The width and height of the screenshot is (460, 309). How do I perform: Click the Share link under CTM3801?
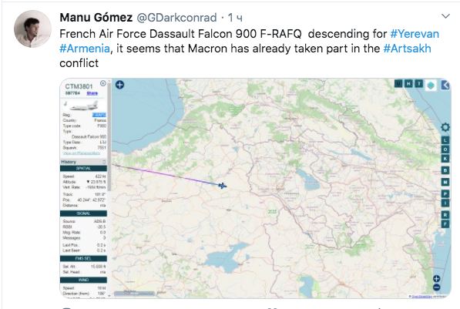click(x=92, y=93)
